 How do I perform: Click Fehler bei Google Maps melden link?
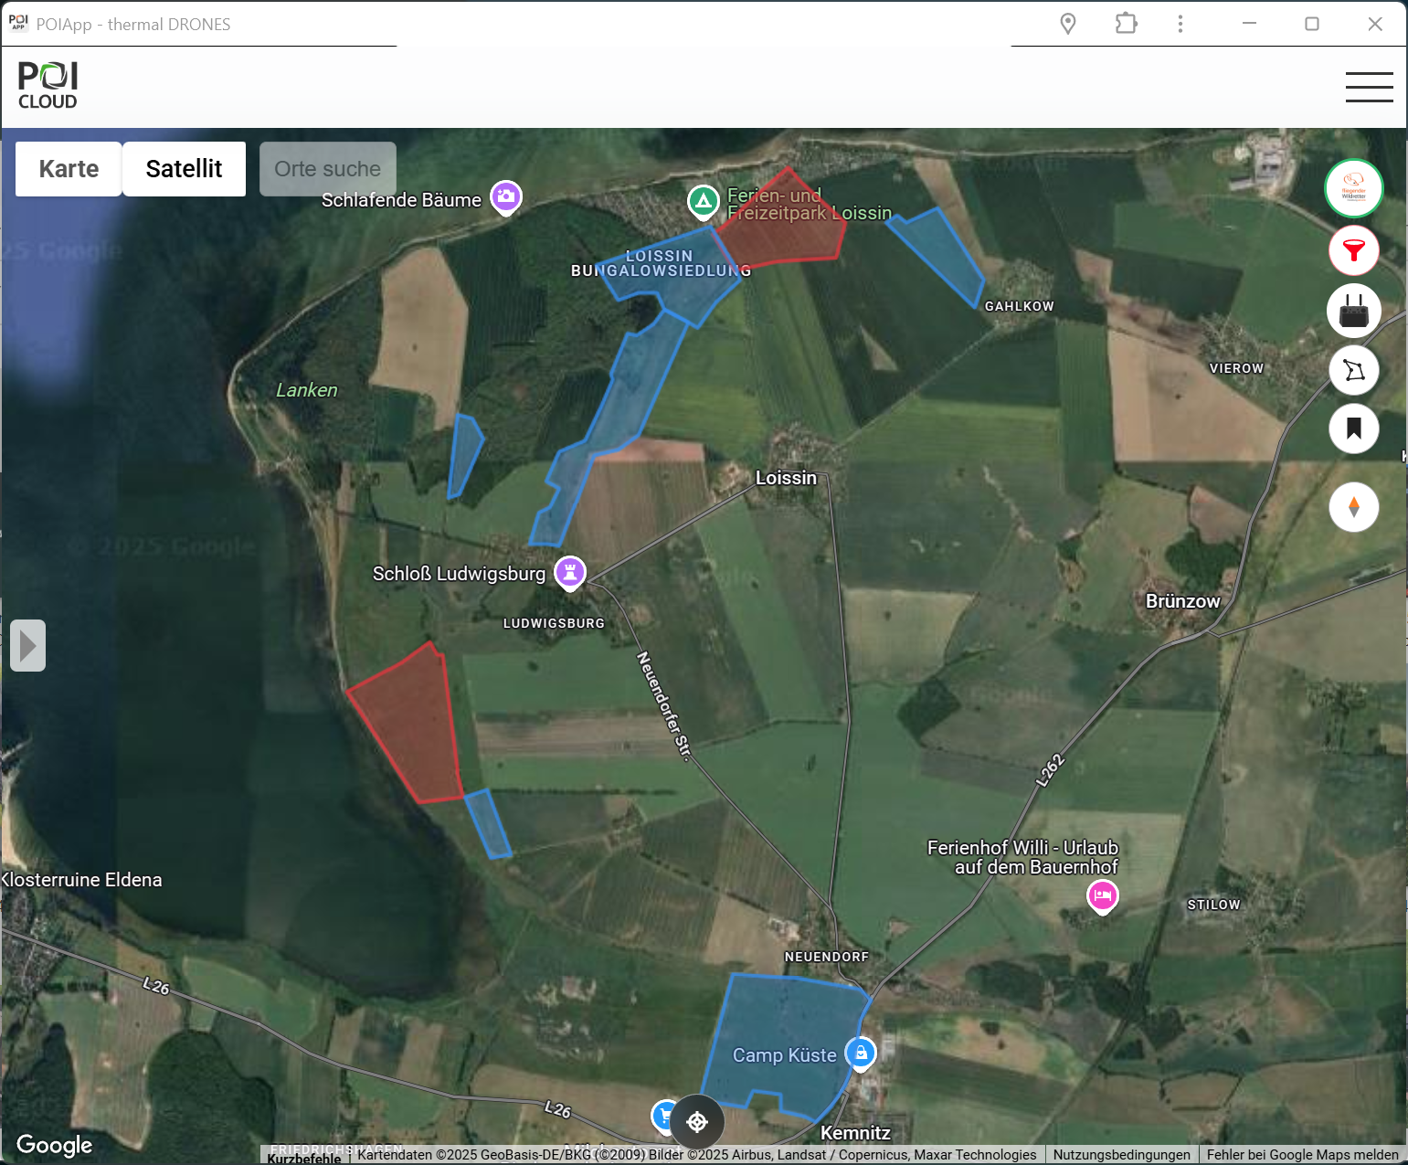(x=1302, y=1155)
